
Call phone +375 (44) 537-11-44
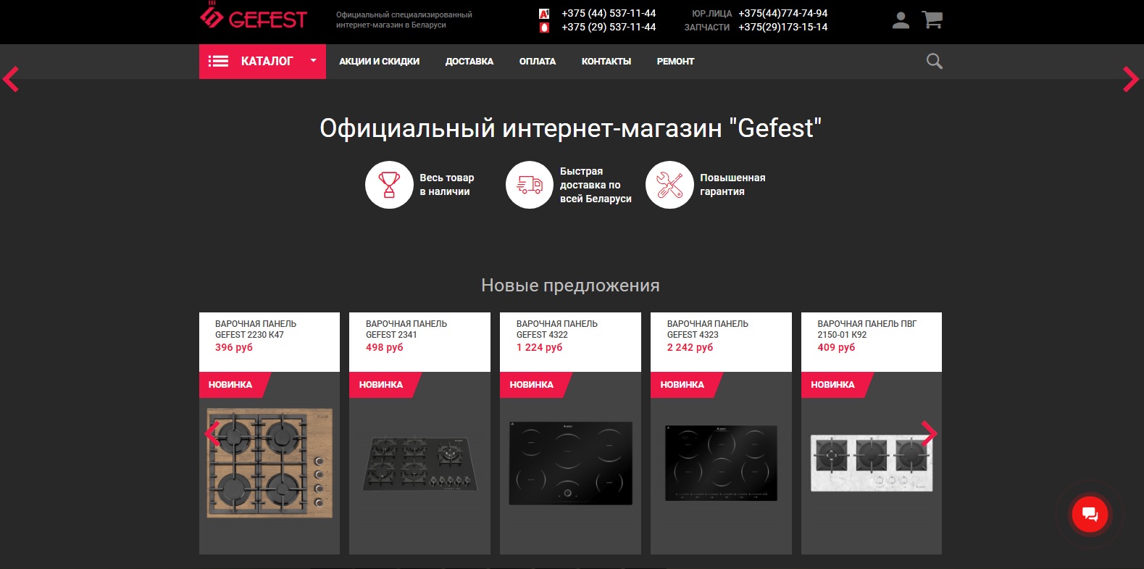[x=609, y=13]
